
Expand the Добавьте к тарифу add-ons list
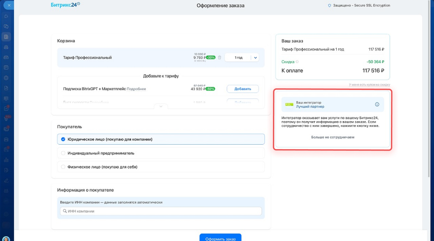point(161,106)
